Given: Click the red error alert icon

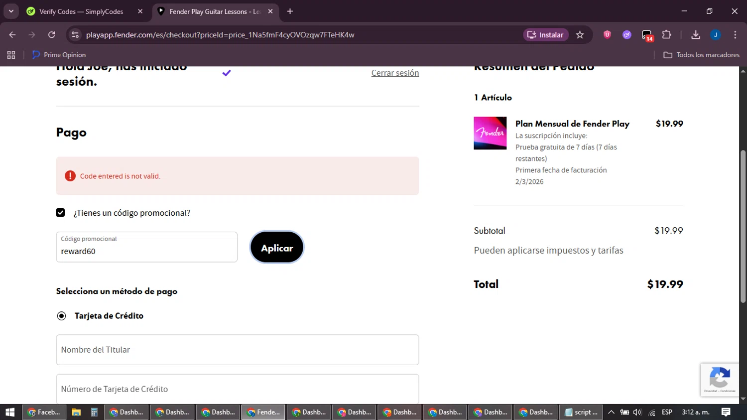Looking at the screenshot, I should (70, 176).
